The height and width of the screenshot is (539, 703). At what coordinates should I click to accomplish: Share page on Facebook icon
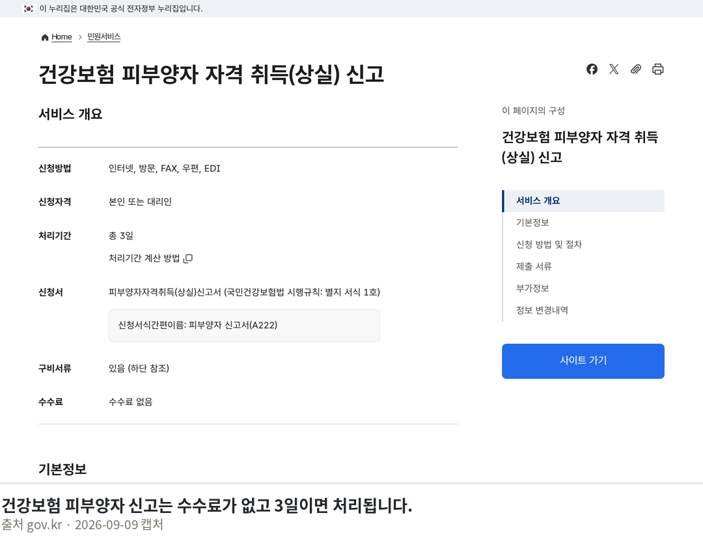click(x=592, y=69)
